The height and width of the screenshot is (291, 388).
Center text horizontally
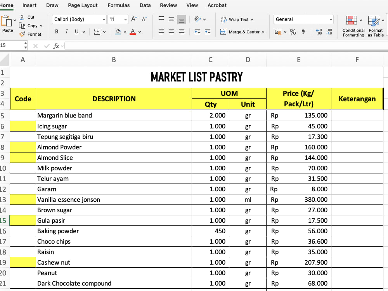point(171,32)
